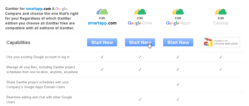Click Google Drive checkmark for real-time editing

[140, 99]
